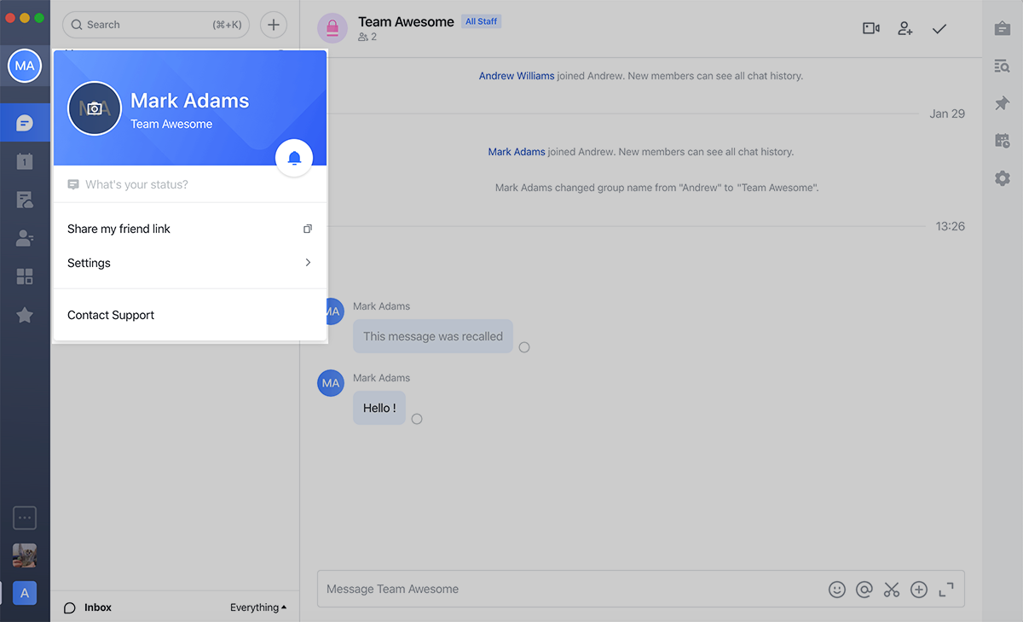Click the add member icon in header
This screenshot has height=622, width=1023.
click(x=905, y=28)
